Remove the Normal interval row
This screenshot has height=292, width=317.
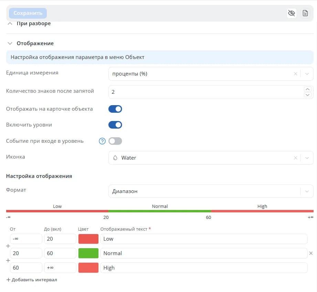point(311,253)
